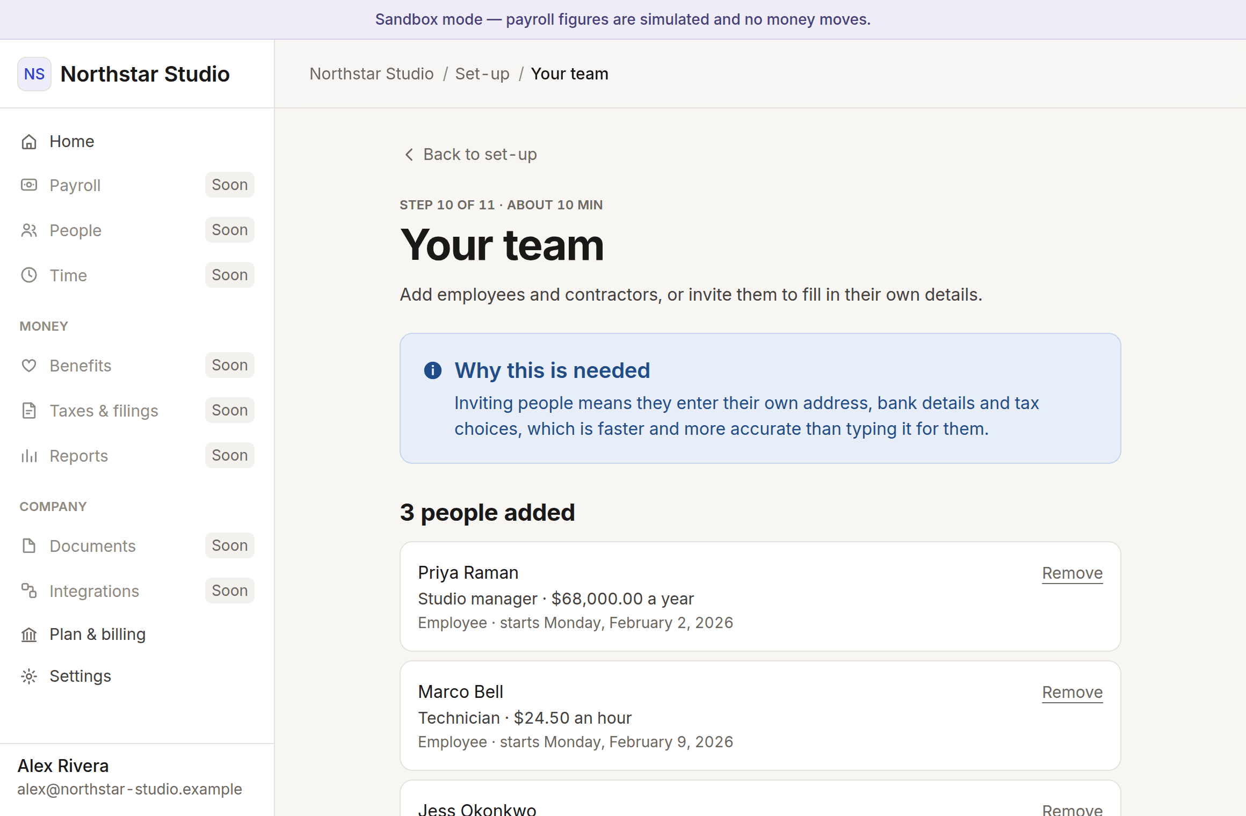Click the Soon badge next to Integrations
This screenshot has height=816, width=1246.
click(230, 591)
